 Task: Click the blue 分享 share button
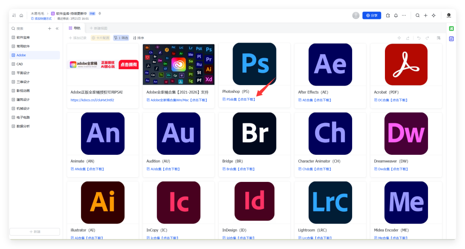tap(372, 15)
